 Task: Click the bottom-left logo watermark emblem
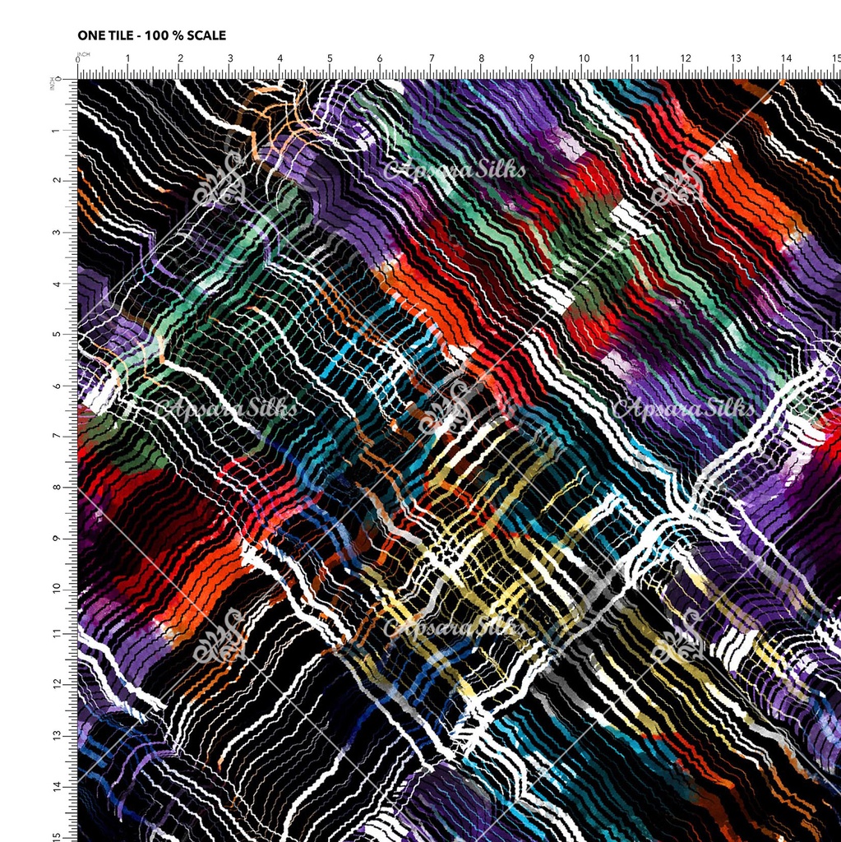[x=219, y=636]
